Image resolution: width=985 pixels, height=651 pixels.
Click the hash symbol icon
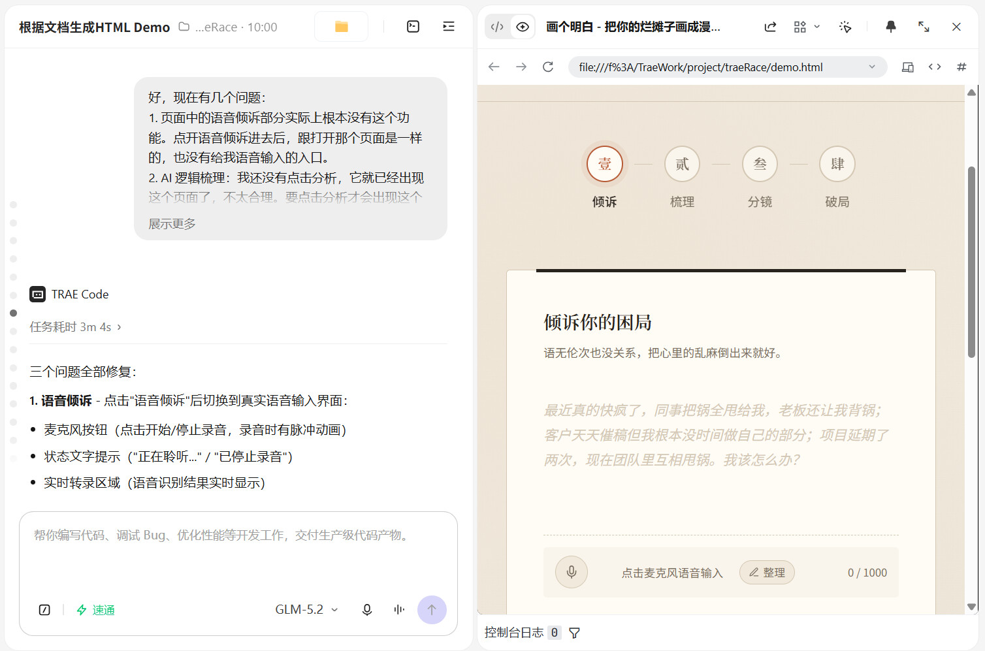pyautogui.click(x=961, y=67)
